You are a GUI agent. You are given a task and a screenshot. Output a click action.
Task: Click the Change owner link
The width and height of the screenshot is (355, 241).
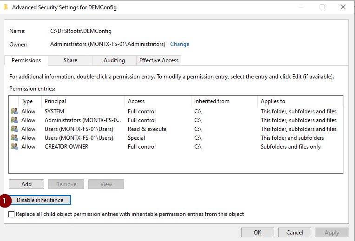[179, 44]
